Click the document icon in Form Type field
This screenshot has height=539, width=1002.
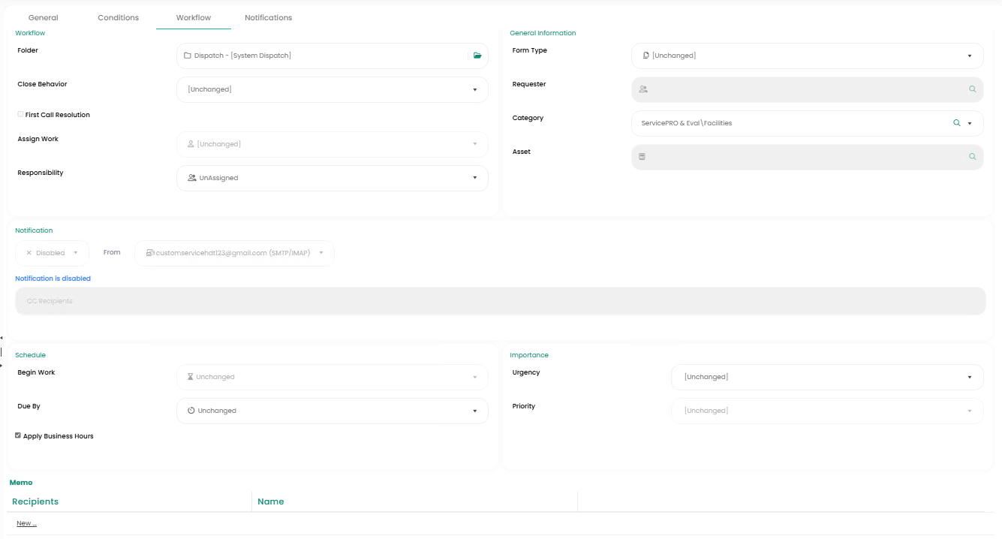646,56
